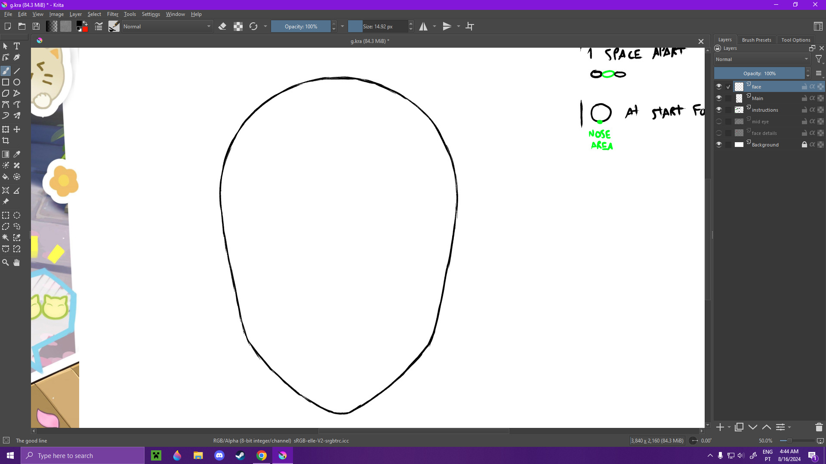826x464 pixels.
Task: Switch to Brush Presets tab
Action: point(756,40)
